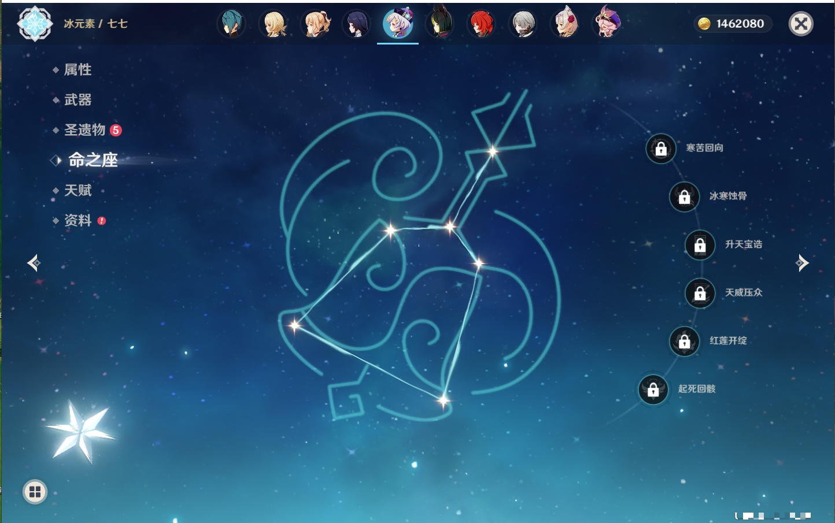
Task: Click the Mora coin balance 1462080
Action: (732, 24)
